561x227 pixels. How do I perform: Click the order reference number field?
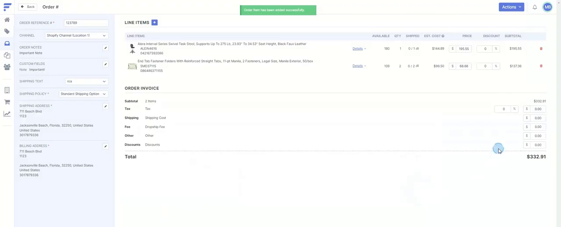click(x=86, y=23)
